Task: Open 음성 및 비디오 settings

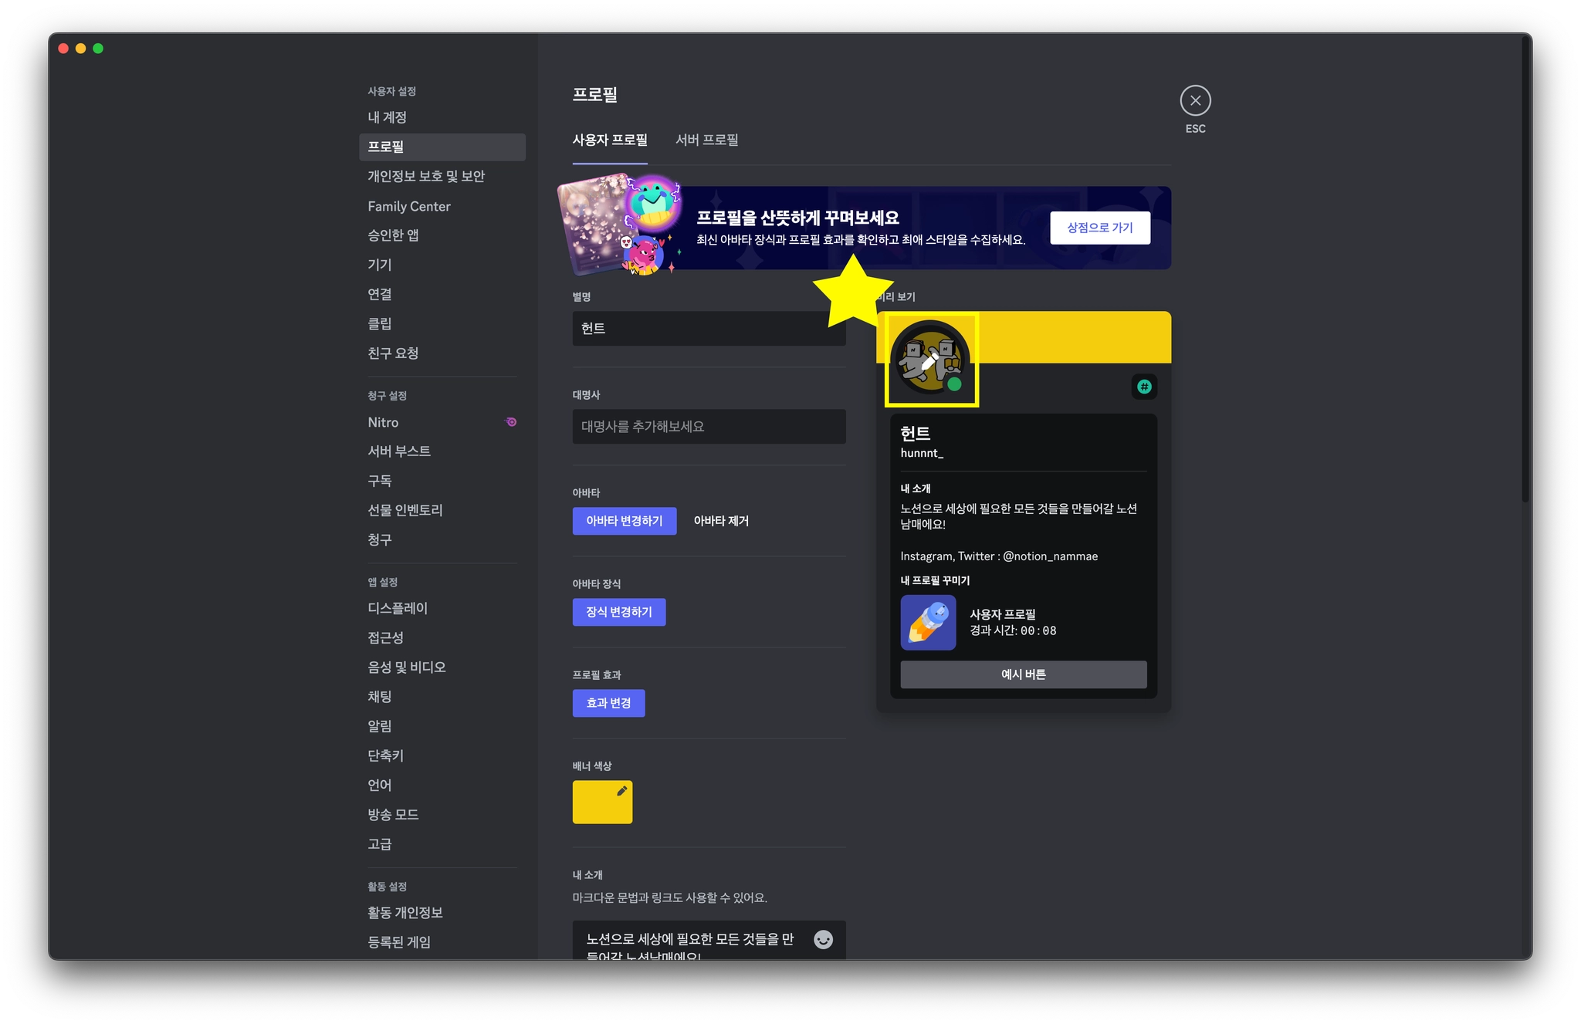Action: [406, 667]
